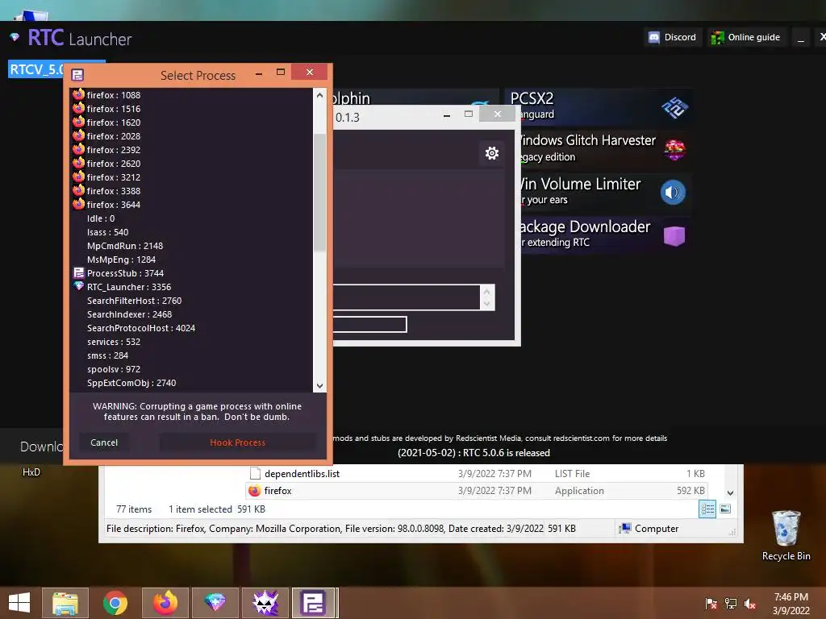The width and height of the screenshot is (826, 619).
Task: Click process list scrollbar up arrow
Action: tap(319, 95)
